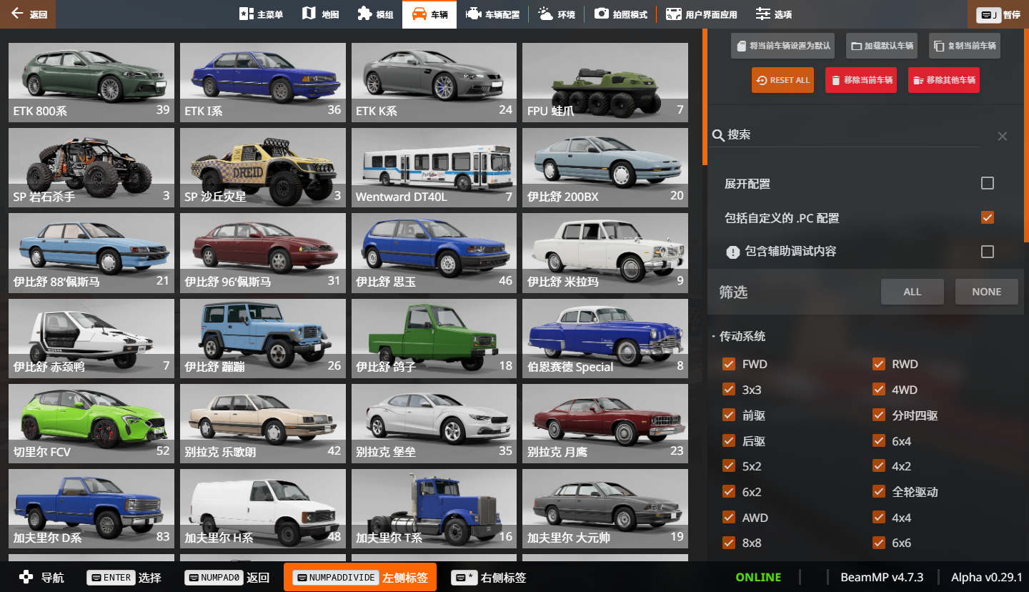Viewport: 1029px width, 592px height.
Task: Click the NONE filter button
Action: tap(987, 292)
